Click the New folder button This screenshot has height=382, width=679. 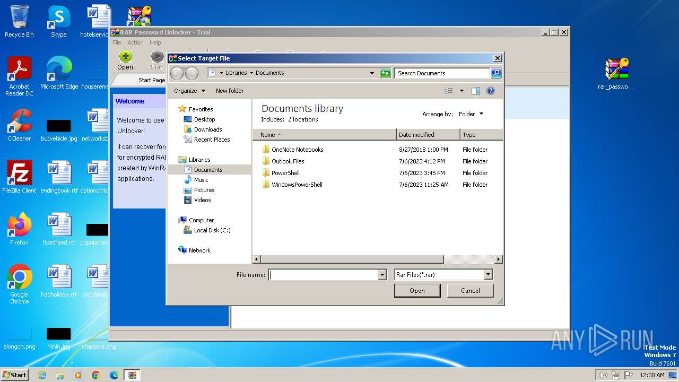pos(230,91)
